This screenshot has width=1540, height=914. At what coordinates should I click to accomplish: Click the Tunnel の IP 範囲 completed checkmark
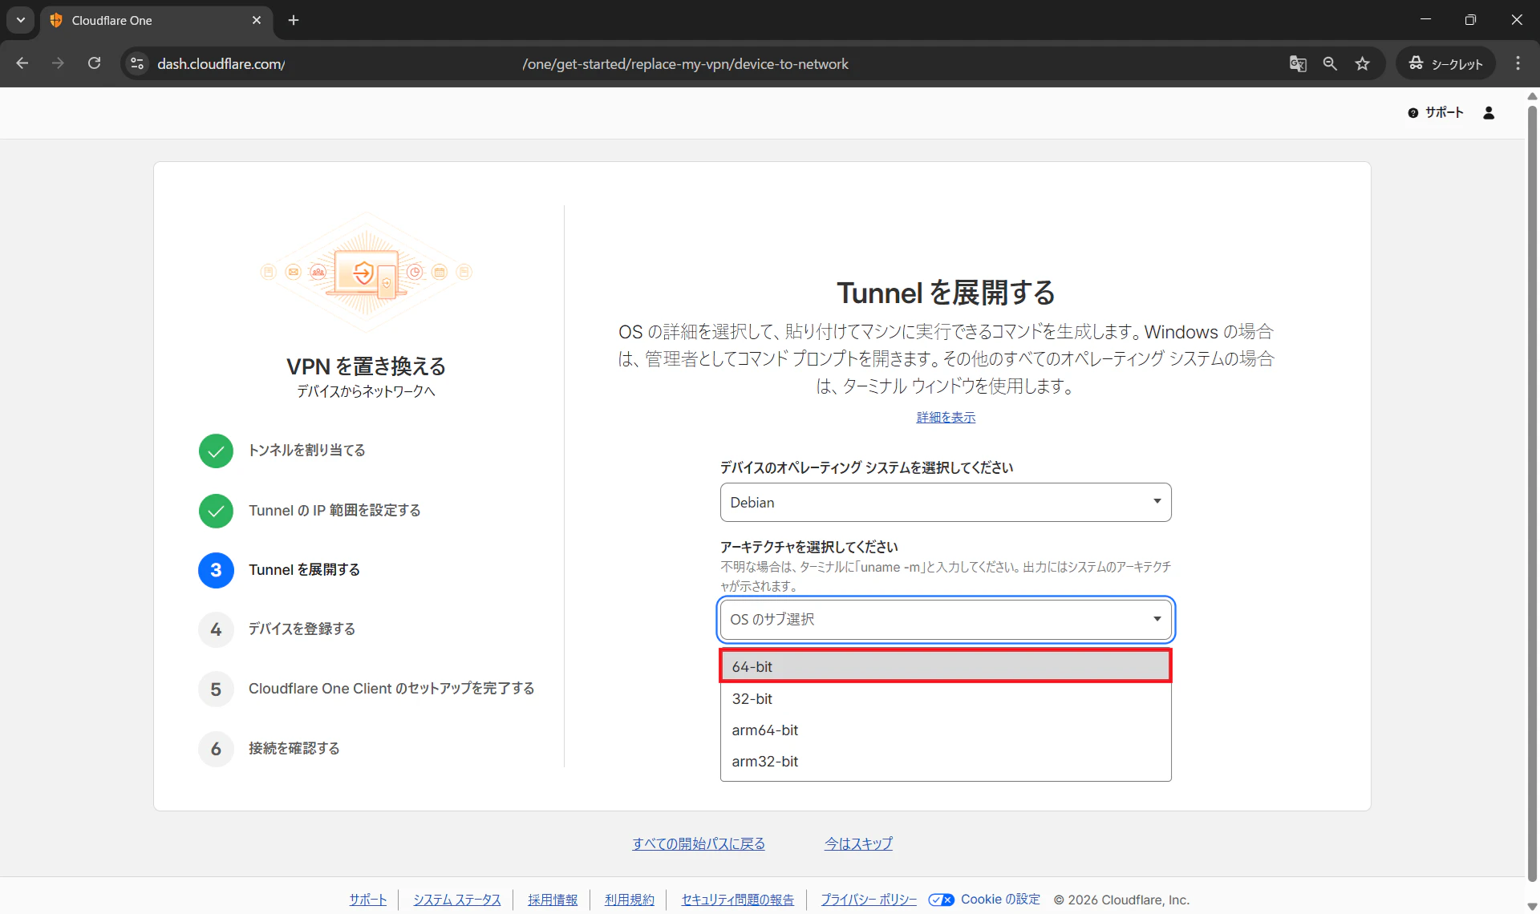(216, 511)
